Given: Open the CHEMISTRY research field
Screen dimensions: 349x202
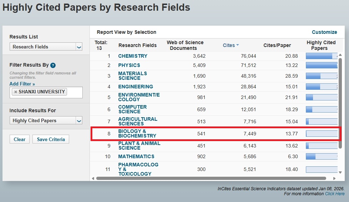Looking at the screenshot, I should pyautogui.click(x=133, y=56).
